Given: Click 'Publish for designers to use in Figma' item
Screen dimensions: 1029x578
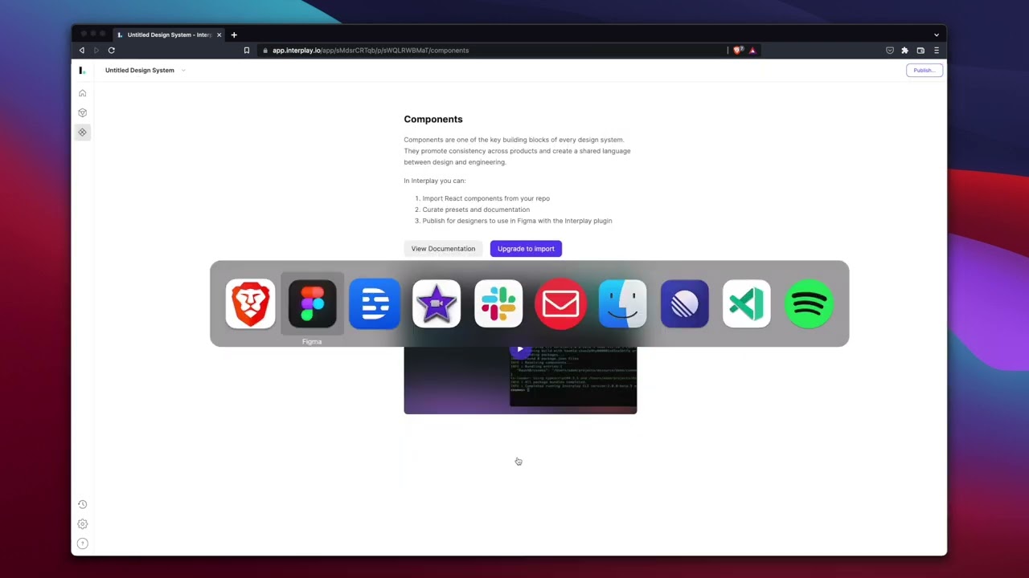Looking at the screenshot, I should [518, 221].
